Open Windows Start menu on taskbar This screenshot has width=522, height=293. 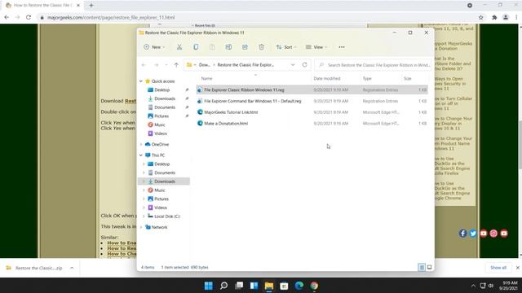tap(209, 286)
